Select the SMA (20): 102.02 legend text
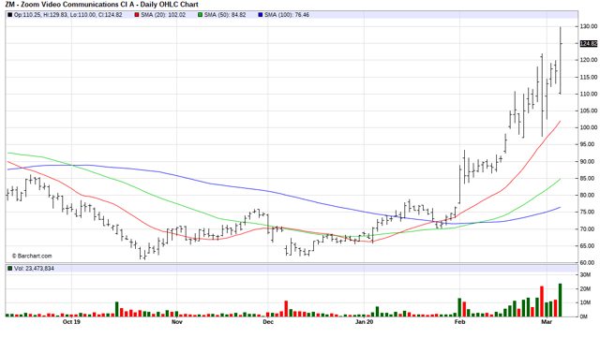The width and height of the screenshot is (600, 338). [163, 15]
